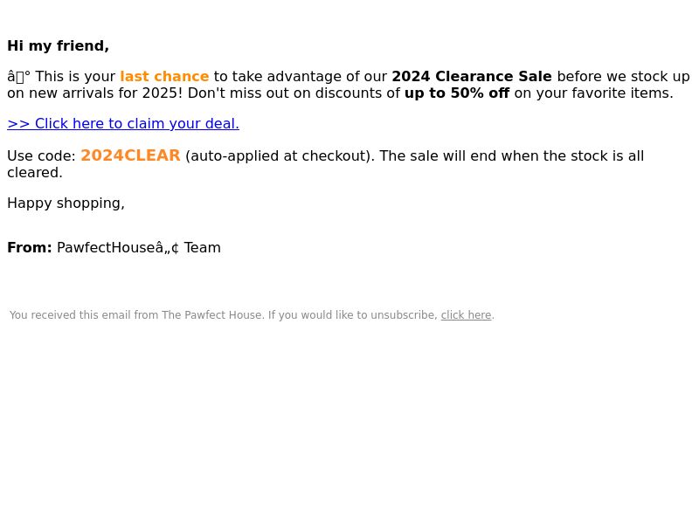Click the garbled symbol before 'This is your'
The width and height of the screenshot is (699, 524).
coord(18,77)
